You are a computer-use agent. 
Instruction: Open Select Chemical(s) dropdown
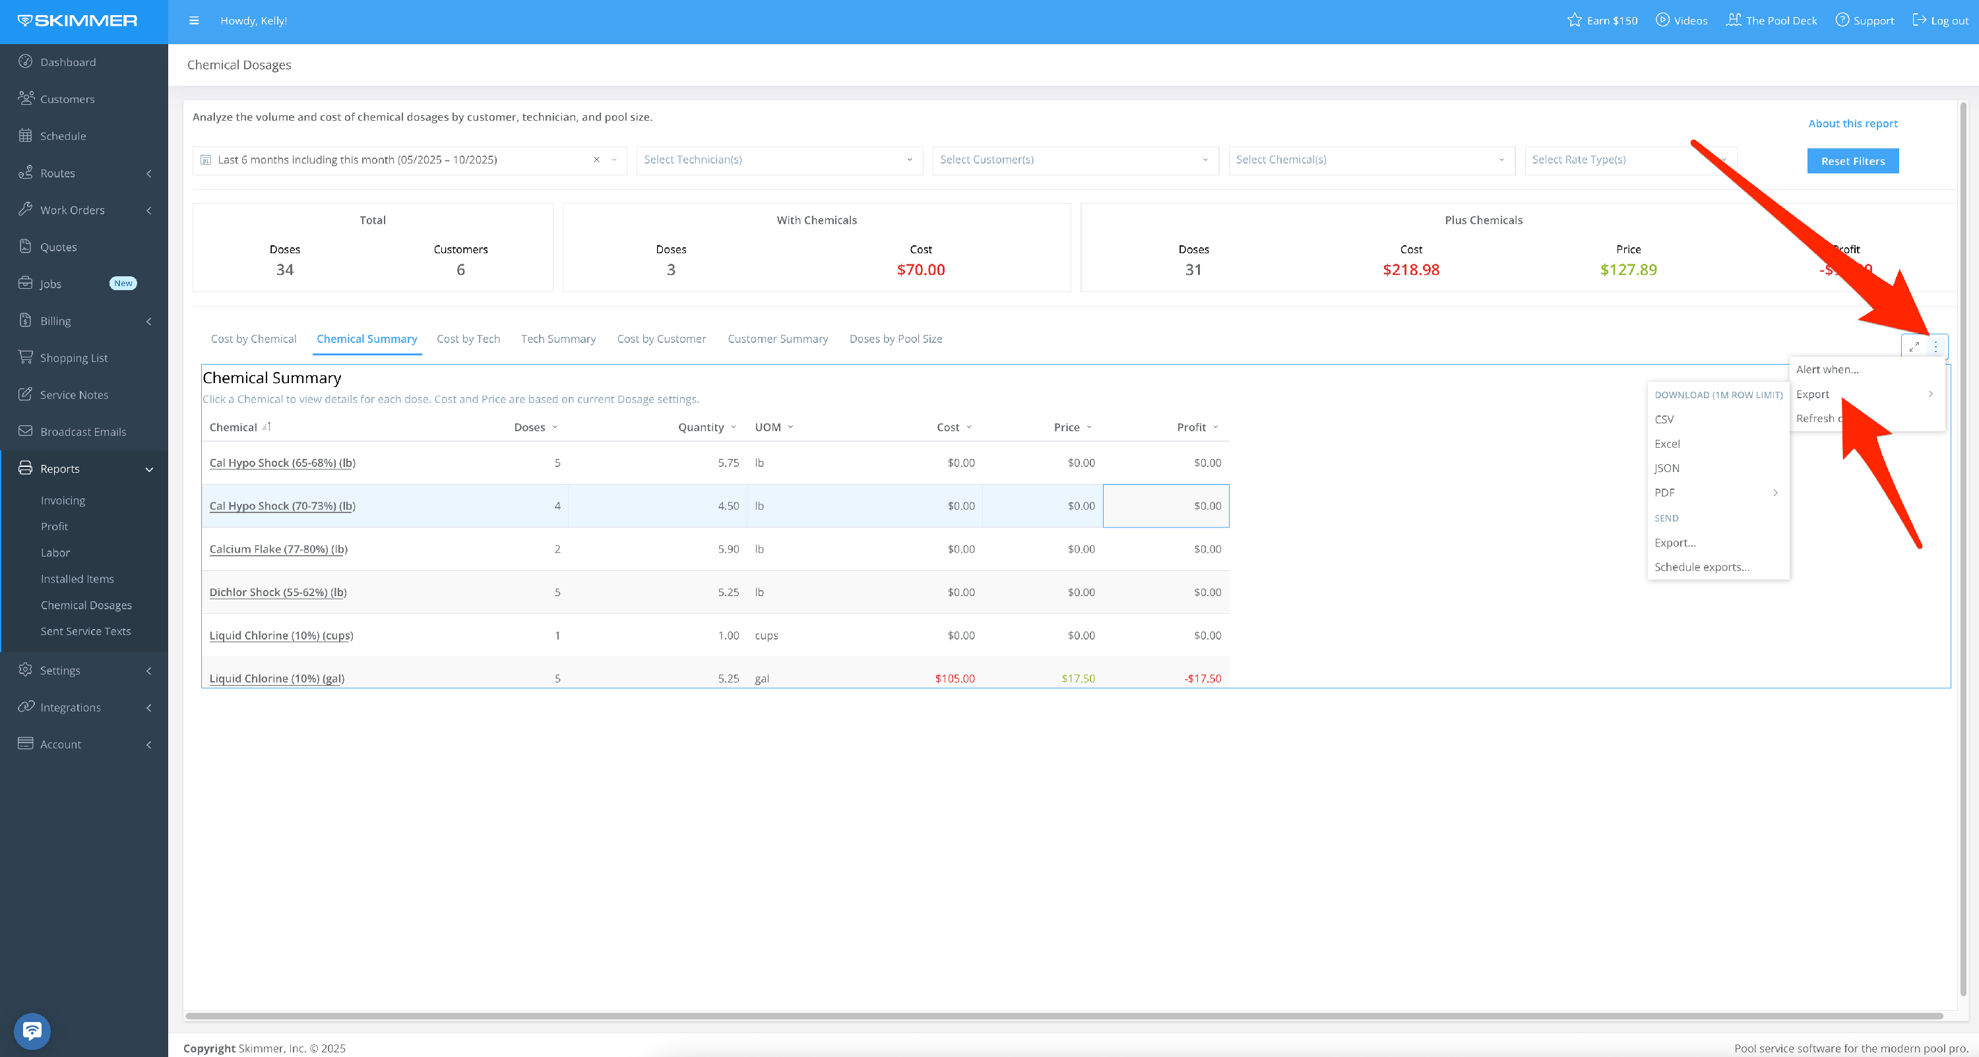(1371, 160)
